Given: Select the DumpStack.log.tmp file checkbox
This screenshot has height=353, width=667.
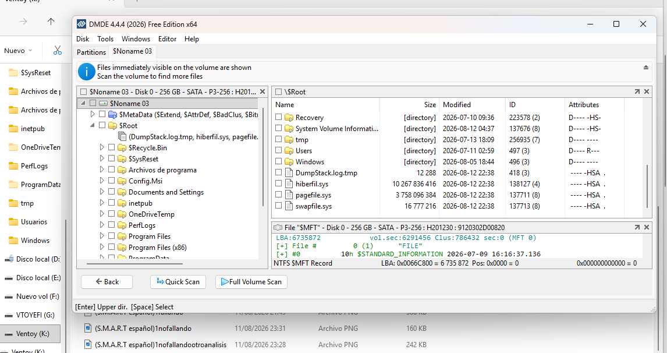Looking at the screenshot, I should coord(278,172).
